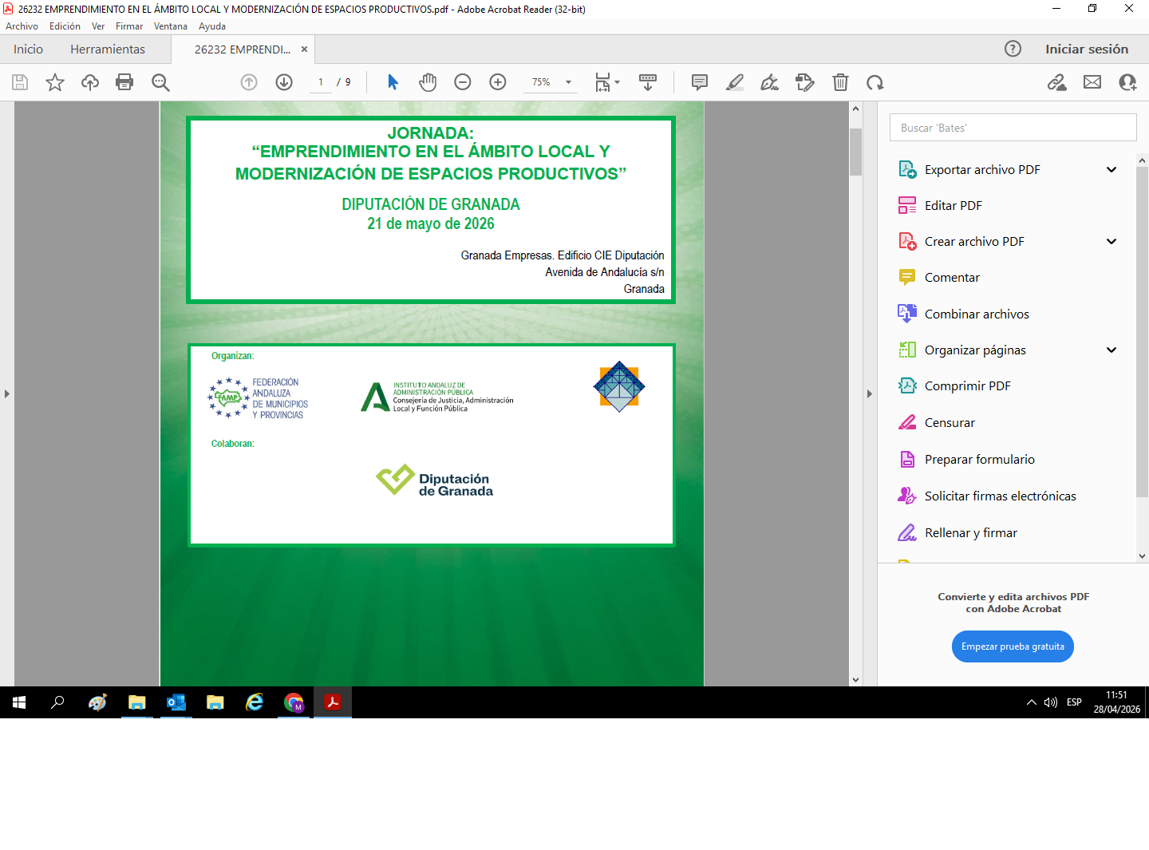Expand Organizar páginas options

tap(1111, 350)
